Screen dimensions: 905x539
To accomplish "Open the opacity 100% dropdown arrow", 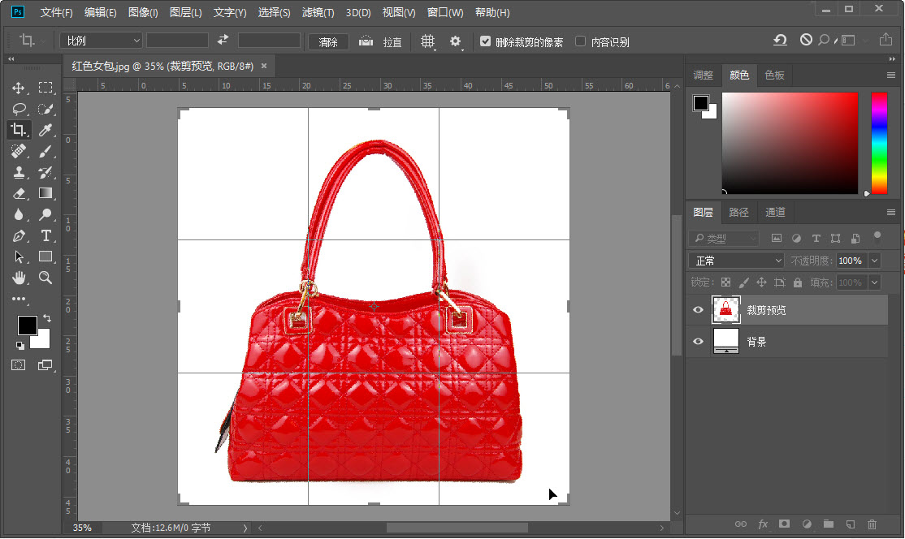I will (874, 261).
